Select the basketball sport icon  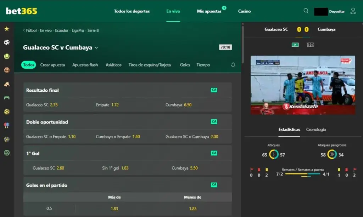pos(7,70)
